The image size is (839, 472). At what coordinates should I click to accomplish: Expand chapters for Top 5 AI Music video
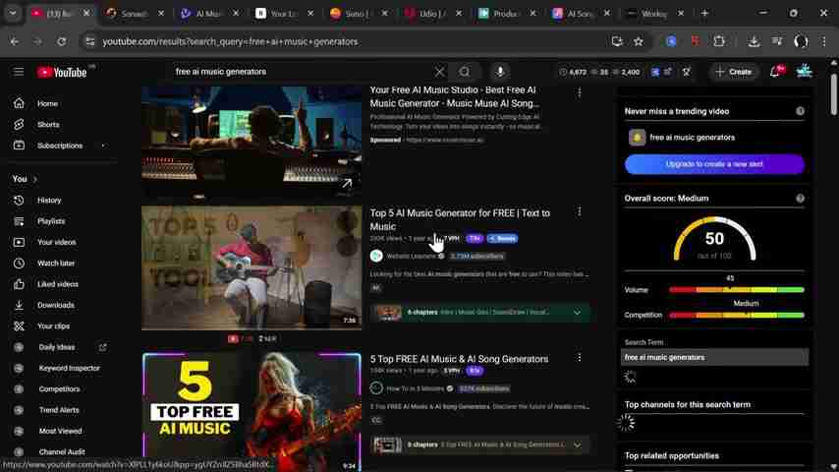point(577,313)
